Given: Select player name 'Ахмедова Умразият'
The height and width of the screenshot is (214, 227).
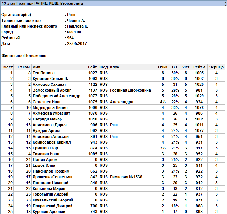Looking at the screenshot, I should pos(52,113).
